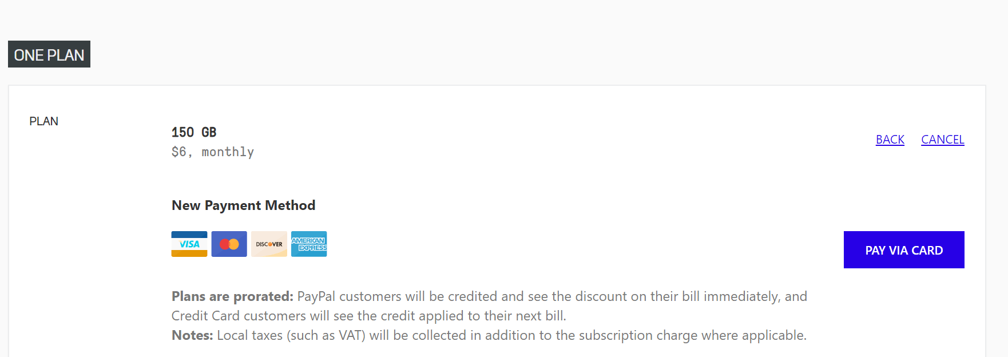Click the PAY VIA CARD button

(904, 249)
